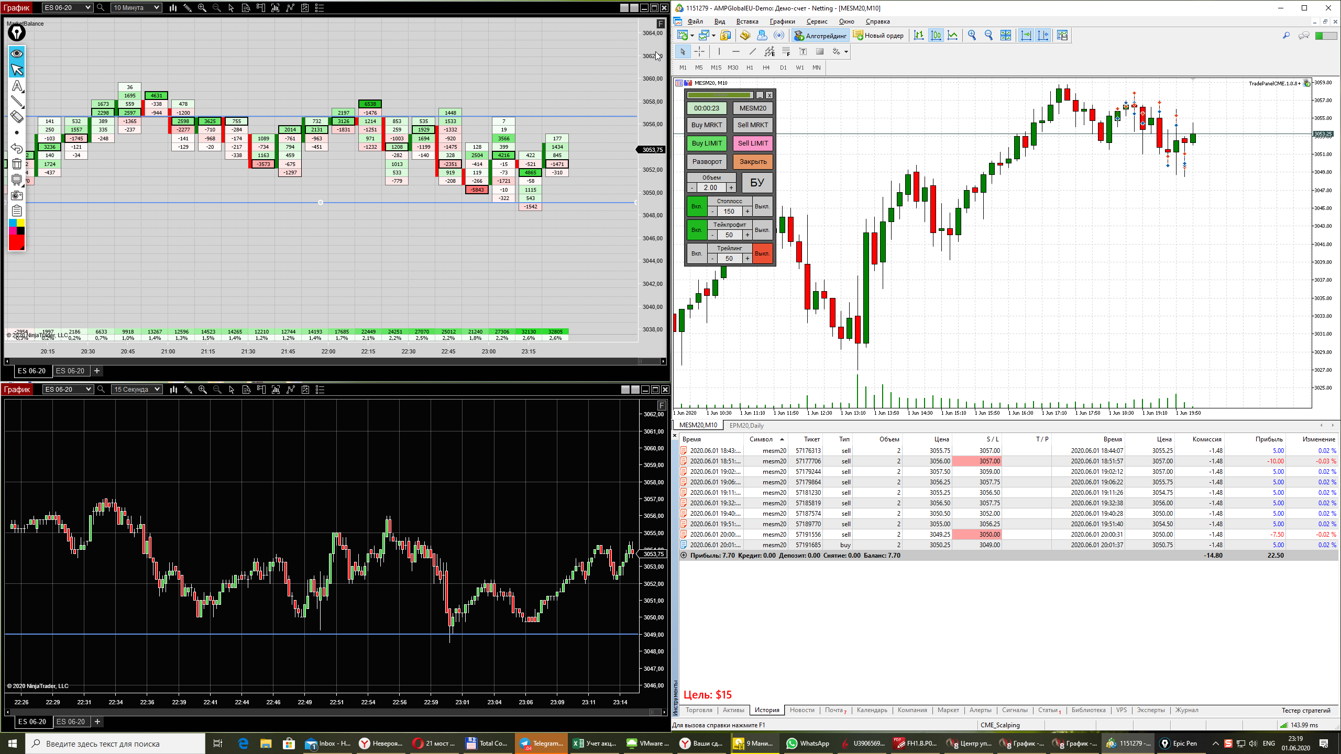Switch chart to candlestick display icon

coord(936,35)
